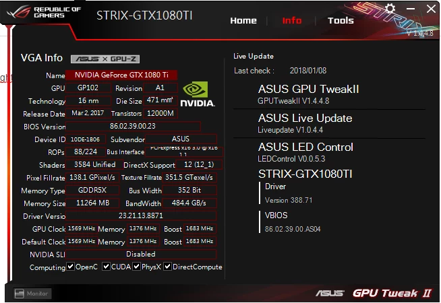
Task: Click the Subvendor value ASUS
Action: click(181, 139)
